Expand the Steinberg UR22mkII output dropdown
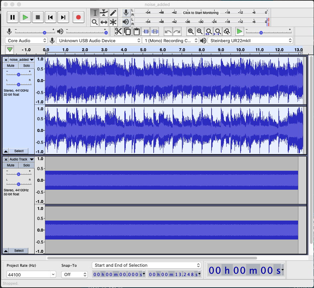This screenshot has height=288, width=314. tap(250, 41)
